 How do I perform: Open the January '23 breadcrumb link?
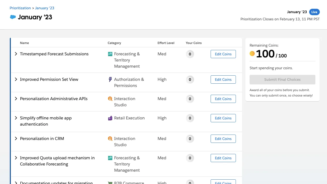point(45,8)
